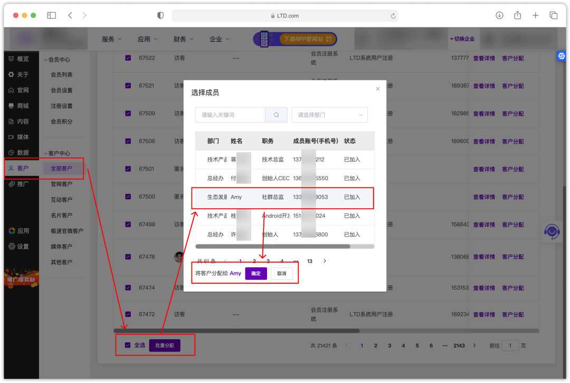The image size is (570, 383).
Task: Uncheck row 67501 checkbox
Action: tap(128, 169)
